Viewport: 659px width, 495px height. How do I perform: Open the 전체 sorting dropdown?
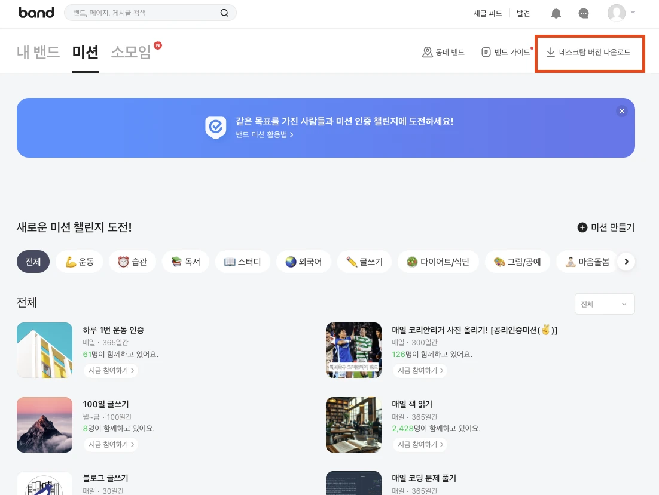pos(604,304)
